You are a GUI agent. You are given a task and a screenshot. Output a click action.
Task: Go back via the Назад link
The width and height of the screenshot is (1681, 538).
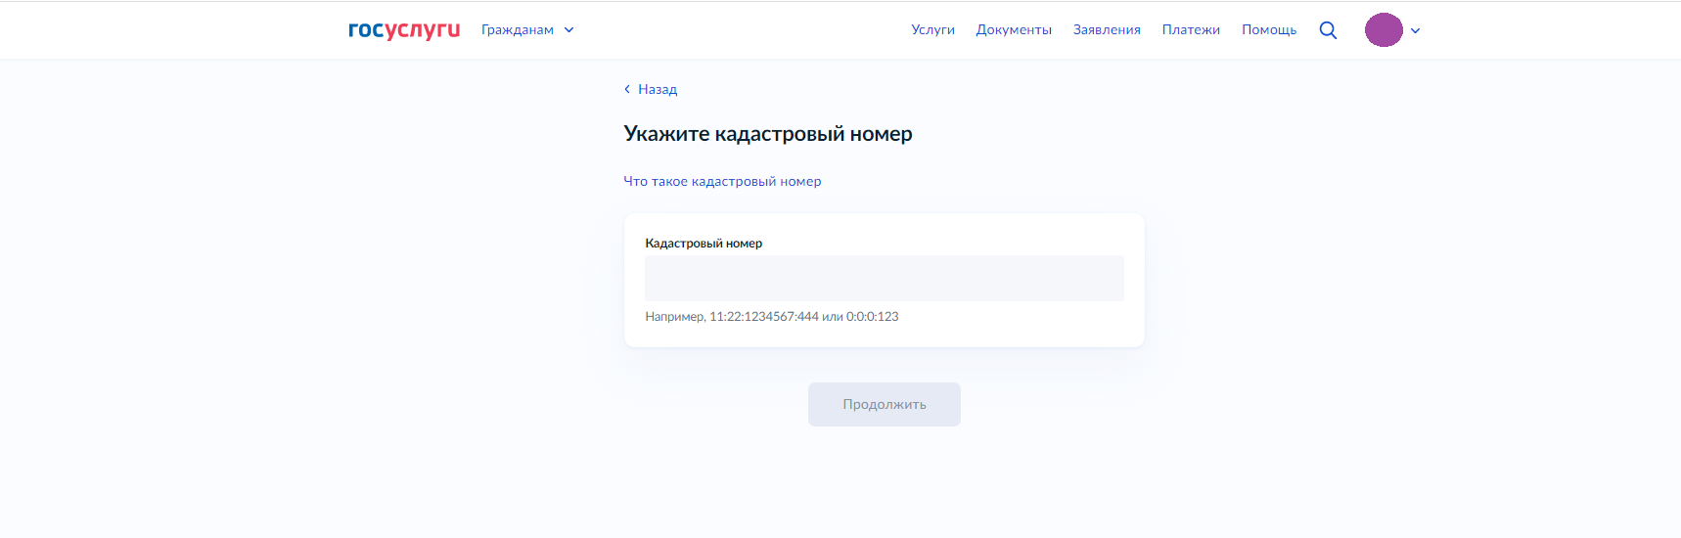tap(651, 89)
